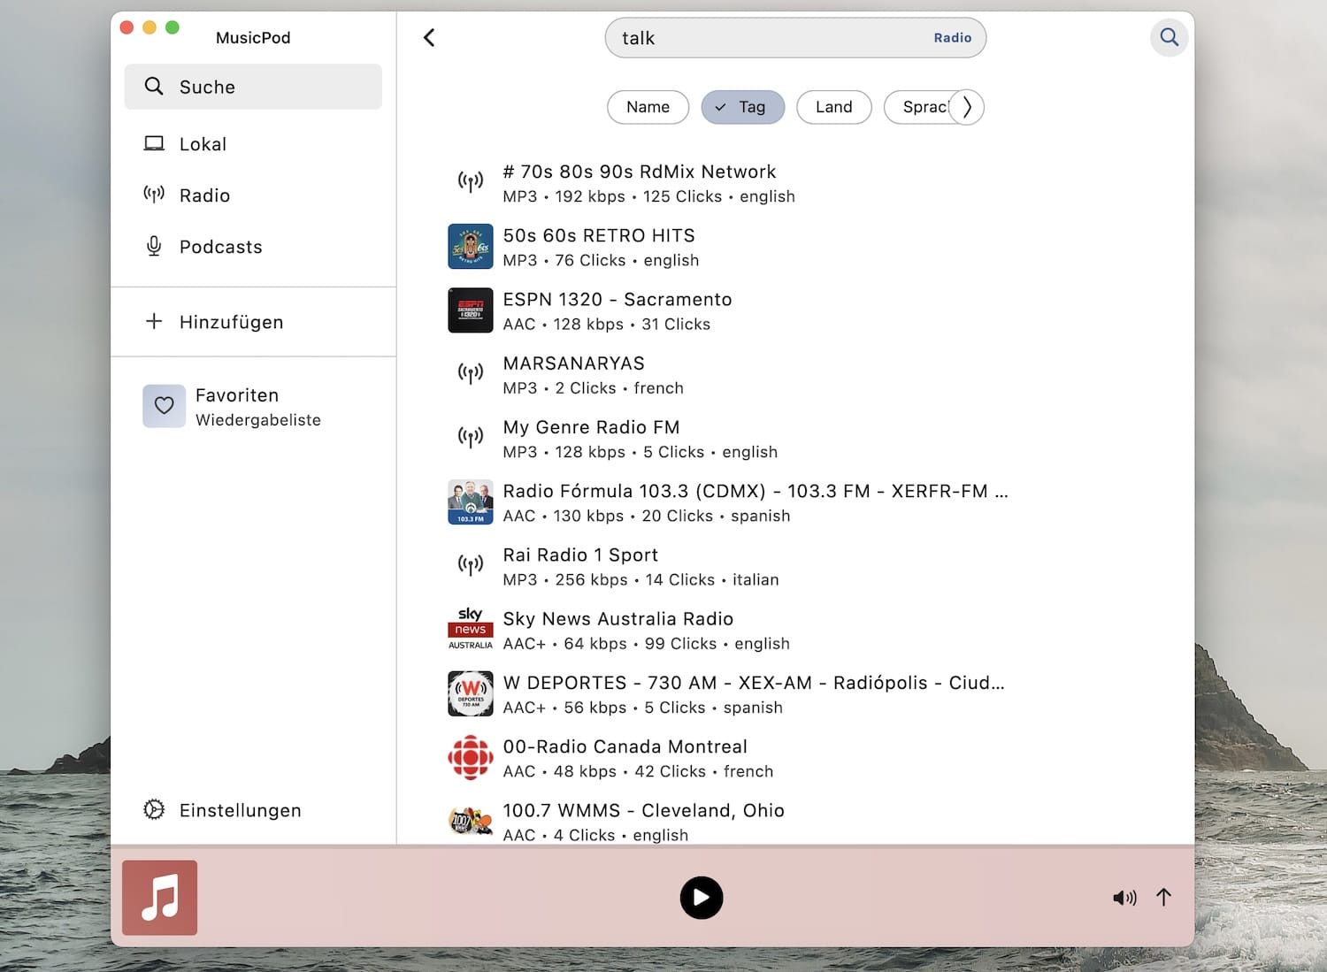
Task: Select the Name filter chip
Action: [648, 107]
